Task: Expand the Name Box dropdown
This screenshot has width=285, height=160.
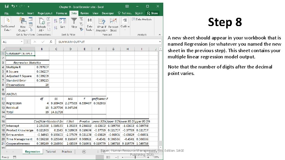Action: tap(22, 42)
